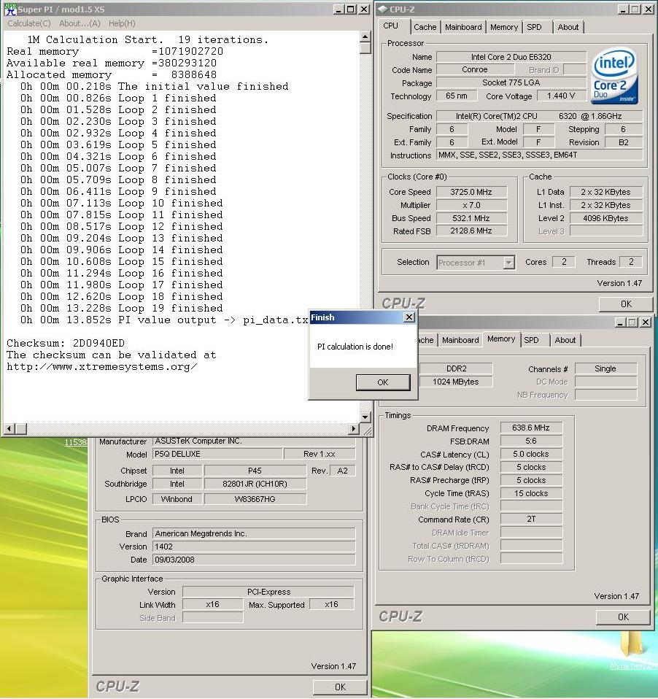Click the Conroe code name field
Screen dimensions: 658x699
click(x=475, y=69)
